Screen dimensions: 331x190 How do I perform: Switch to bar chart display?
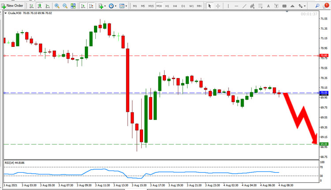click(x=31, y=6)
